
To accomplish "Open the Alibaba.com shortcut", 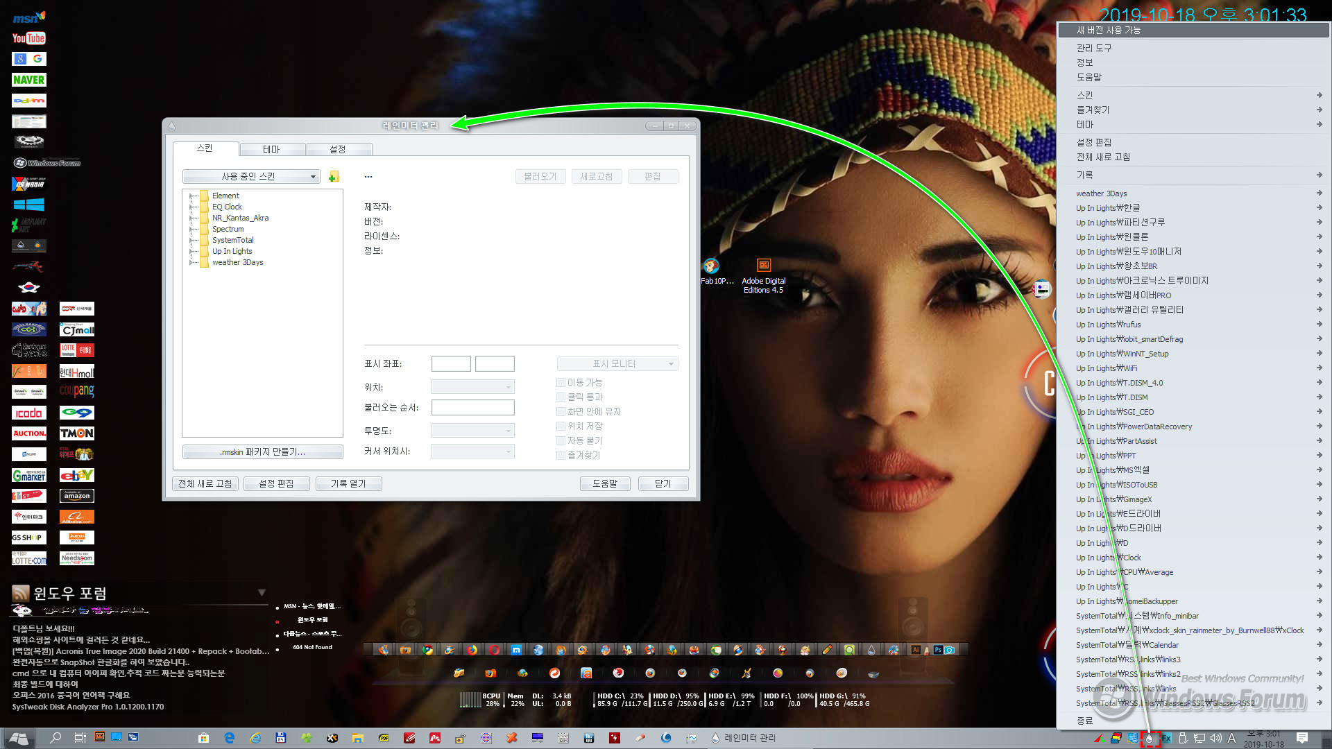I will tap(77, 517).
